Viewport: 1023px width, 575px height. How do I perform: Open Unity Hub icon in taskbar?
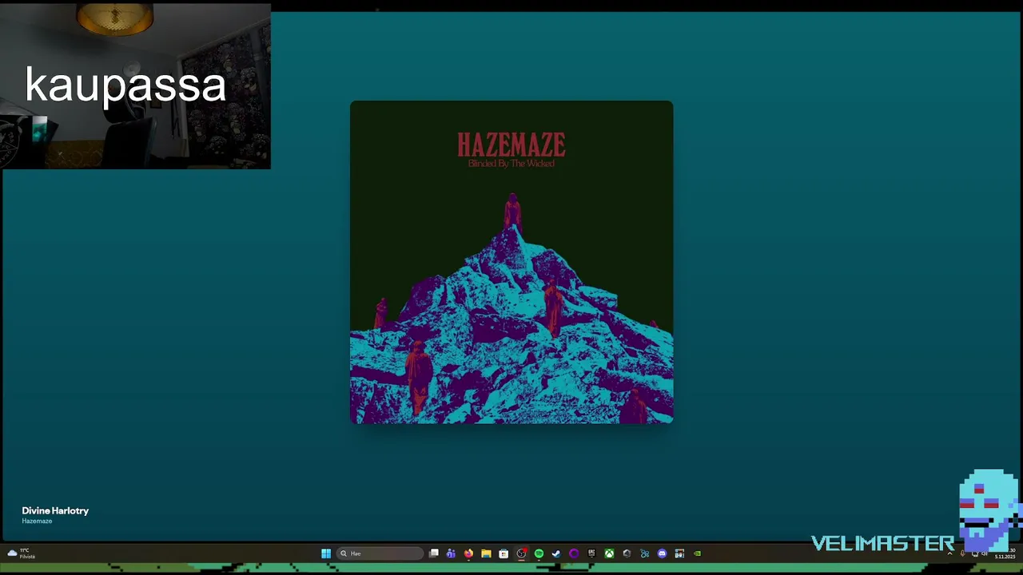[x=627, y=553]
